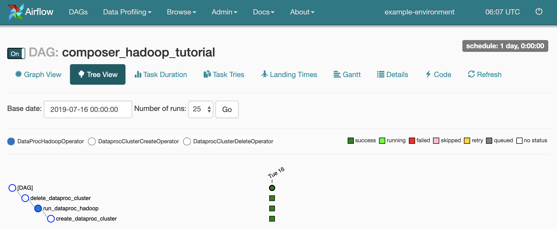Viewport: 557px width, 229px height.
Task: Click the Base date input field
Action: click(x=88, y=109)
